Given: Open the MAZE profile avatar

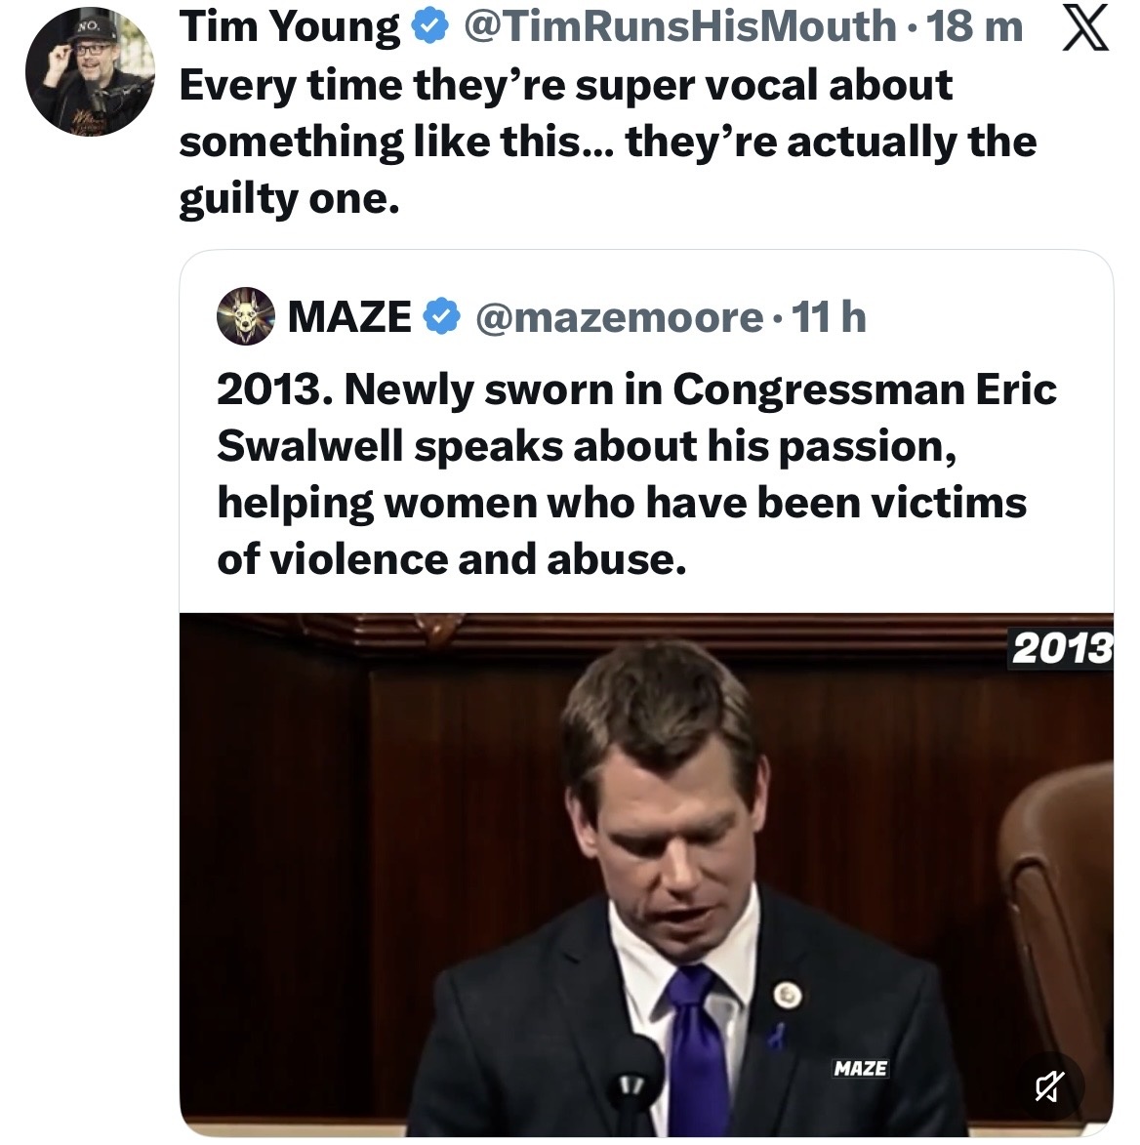Looking at the screenshot, I should coord(245,316).
